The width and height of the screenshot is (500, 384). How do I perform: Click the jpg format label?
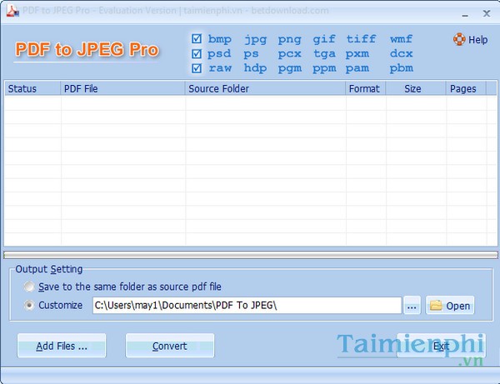pos(256,39)
